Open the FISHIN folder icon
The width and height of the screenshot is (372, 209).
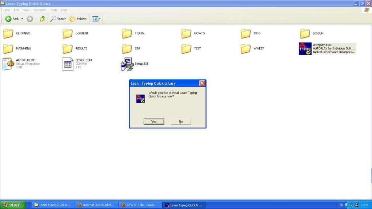click(127, 33)
